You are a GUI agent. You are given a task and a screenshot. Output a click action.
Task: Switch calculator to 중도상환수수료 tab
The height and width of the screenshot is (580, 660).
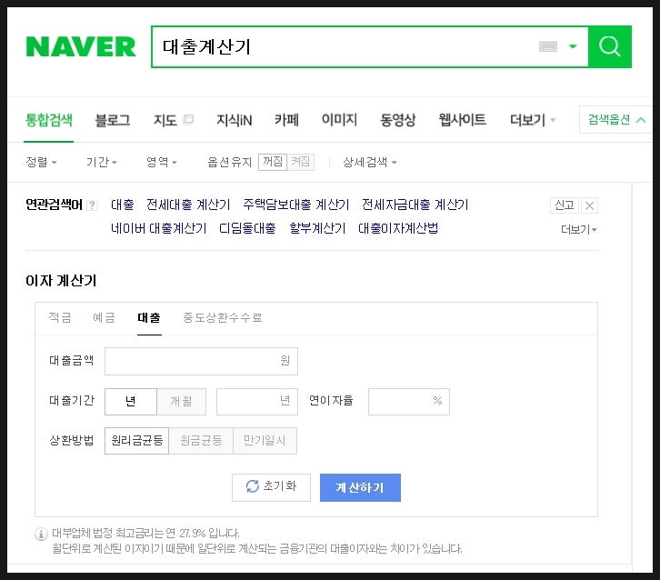222,318
